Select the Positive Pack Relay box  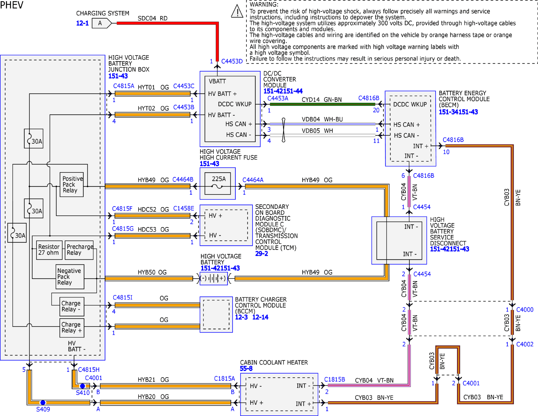click(72, 184)
